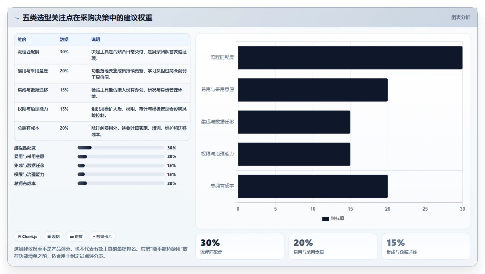The image size is (485, 274).
Task: Click the 集成与数据迁移 progress bar
Action: point(121,166)
